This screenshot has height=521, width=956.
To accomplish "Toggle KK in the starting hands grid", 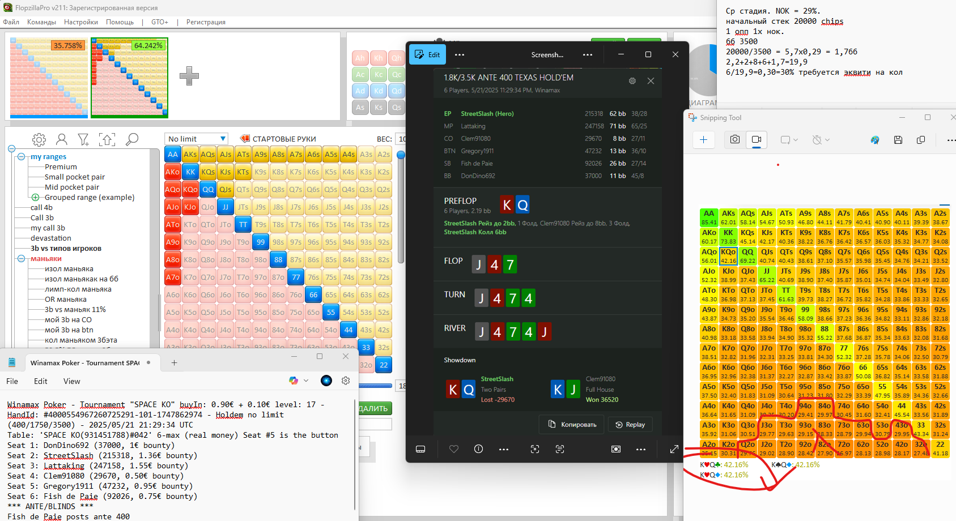I will coord(190,172).
